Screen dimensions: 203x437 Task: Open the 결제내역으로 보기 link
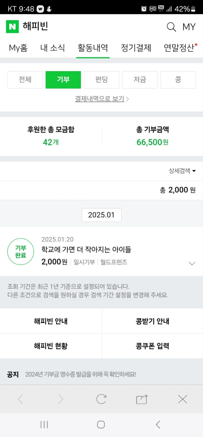tap(102, 99)
